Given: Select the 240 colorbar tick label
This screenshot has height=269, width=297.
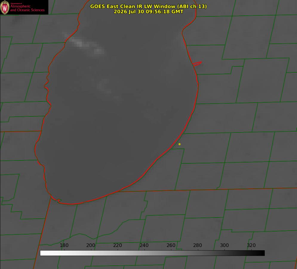Looking at the screenshot, I should [x=144, y=245].
